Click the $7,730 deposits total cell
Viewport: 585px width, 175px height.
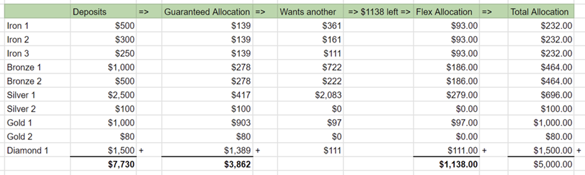click(121, 164)
